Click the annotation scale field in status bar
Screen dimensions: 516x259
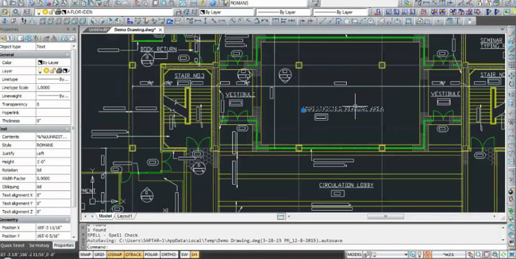[x=449, y=254]
